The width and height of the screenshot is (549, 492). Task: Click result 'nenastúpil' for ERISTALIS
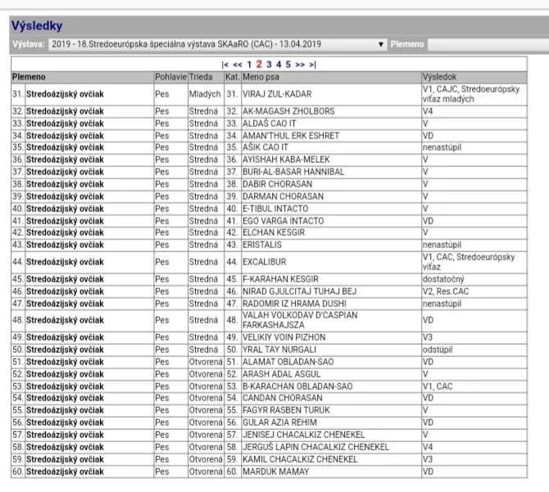click(442, 245)
